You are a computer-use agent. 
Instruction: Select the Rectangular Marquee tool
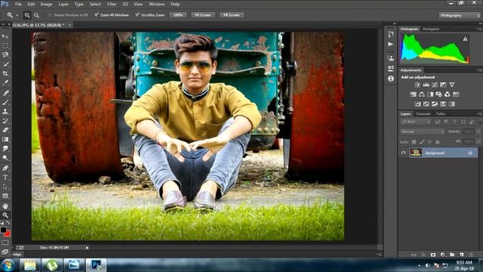click(x=5, y=45)
